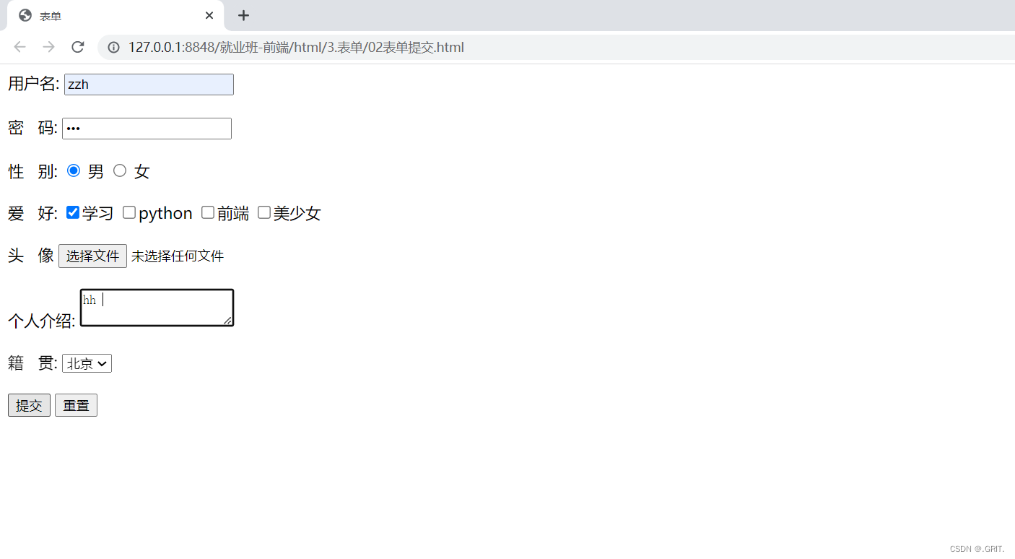Close the 表单 tab
This screenshot has height=559, width=1015.
(x=209, y=15)
